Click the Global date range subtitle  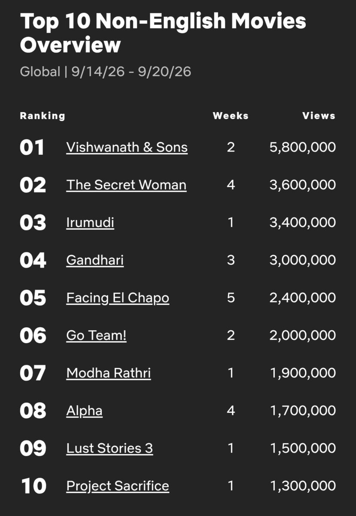point(106,71)
